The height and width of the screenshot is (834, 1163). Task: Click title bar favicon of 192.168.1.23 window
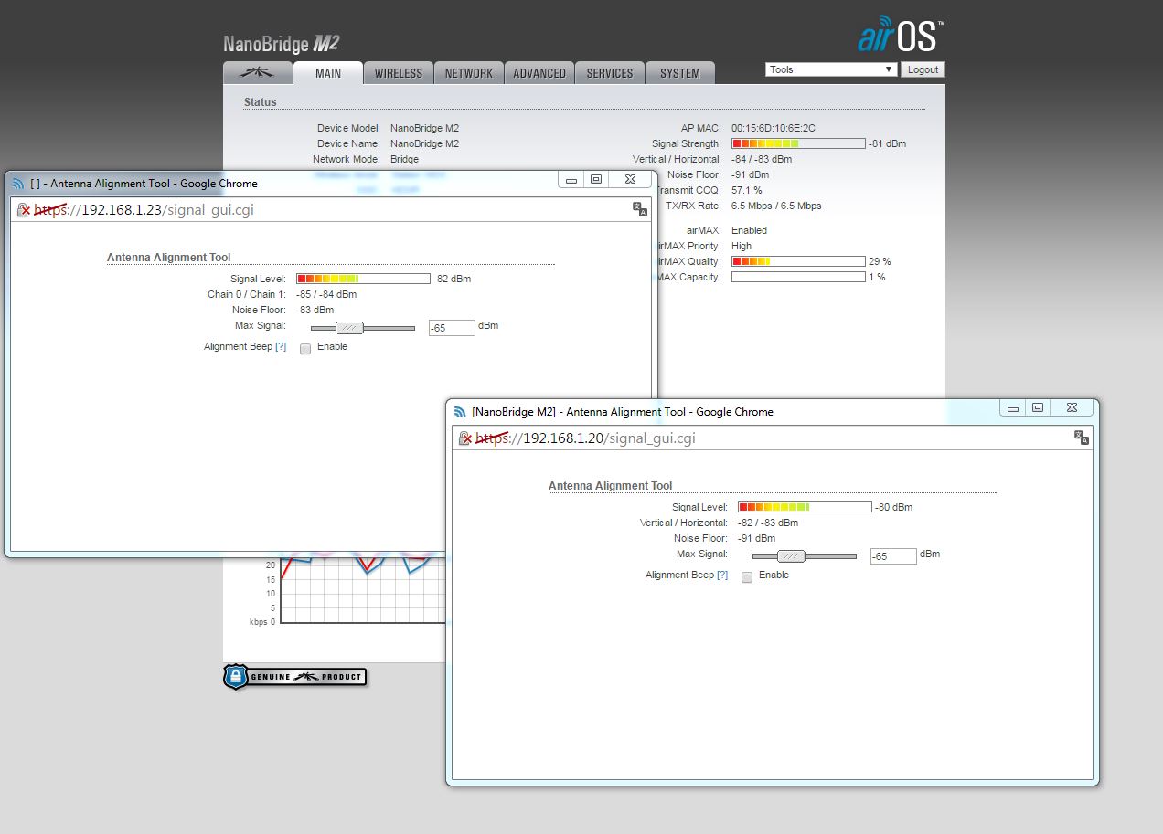[x=18, y=184]
